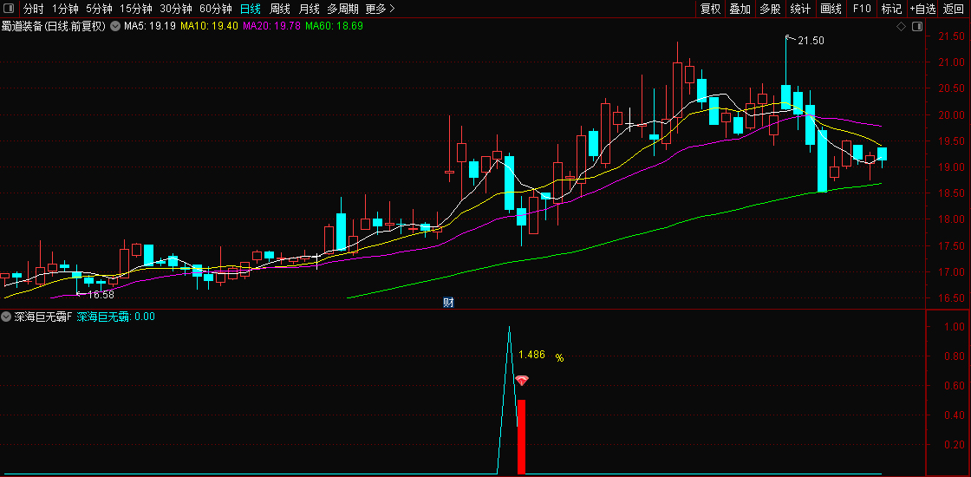Click the 复权 adjustment button
Screen dimensions: 971x477
coord(710,9)
